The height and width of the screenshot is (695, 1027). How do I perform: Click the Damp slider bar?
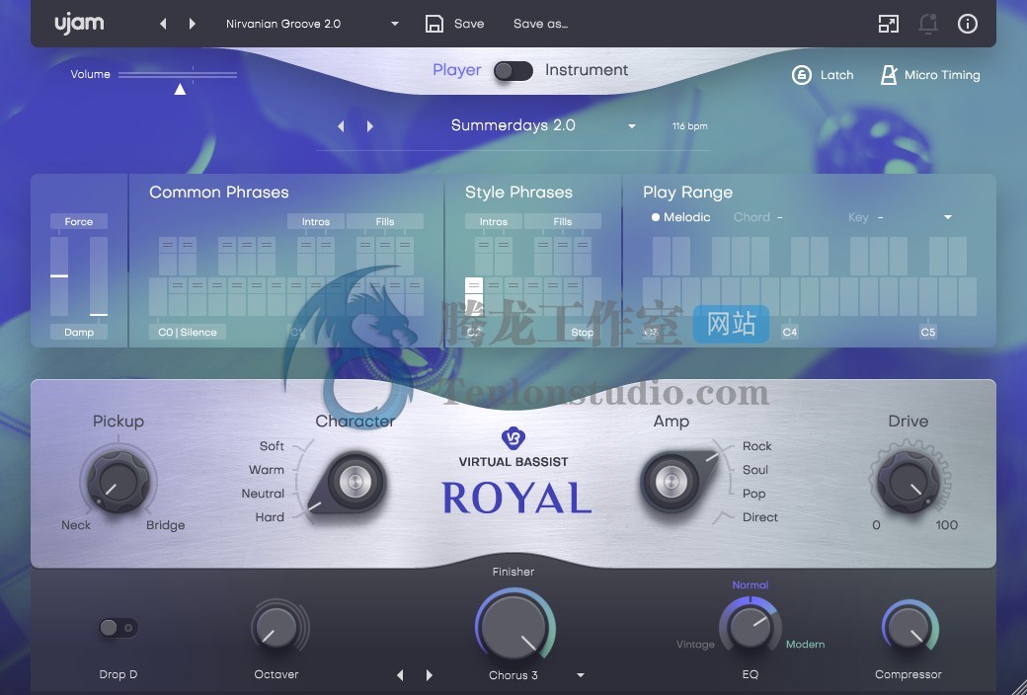pos(99,276)
